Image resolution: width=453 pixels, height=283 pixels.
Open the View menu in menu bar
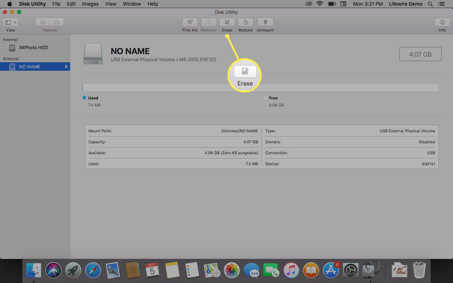[111, 4]
